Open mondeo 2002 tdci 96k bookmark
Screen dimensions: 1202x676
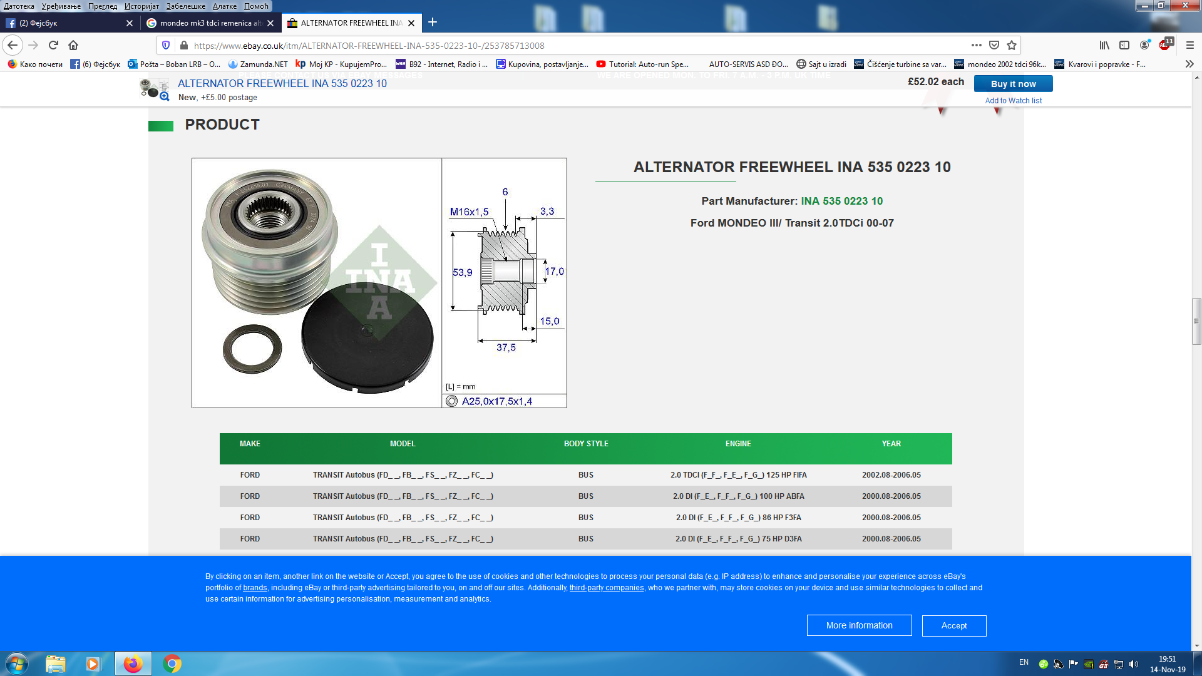click(1000, 64)
